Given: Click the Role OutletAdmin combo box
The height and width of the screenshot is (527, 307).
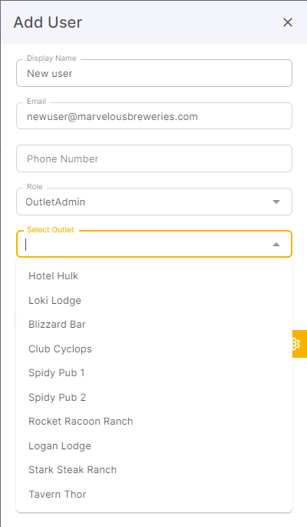Looking at the screenshot, I should tap(154, 202).
